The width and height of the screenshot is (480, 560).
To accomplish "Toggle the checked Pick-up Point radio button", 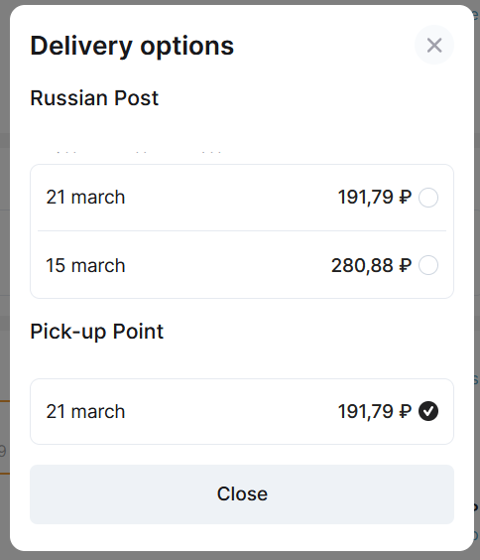I will pyautogui.click(x=428, y=411).
